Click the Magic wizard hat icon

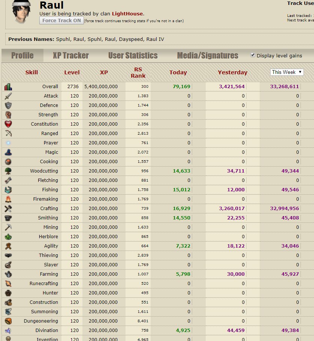(8, 152)
